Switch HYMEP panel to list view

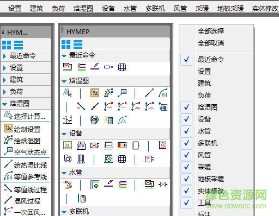78,45
